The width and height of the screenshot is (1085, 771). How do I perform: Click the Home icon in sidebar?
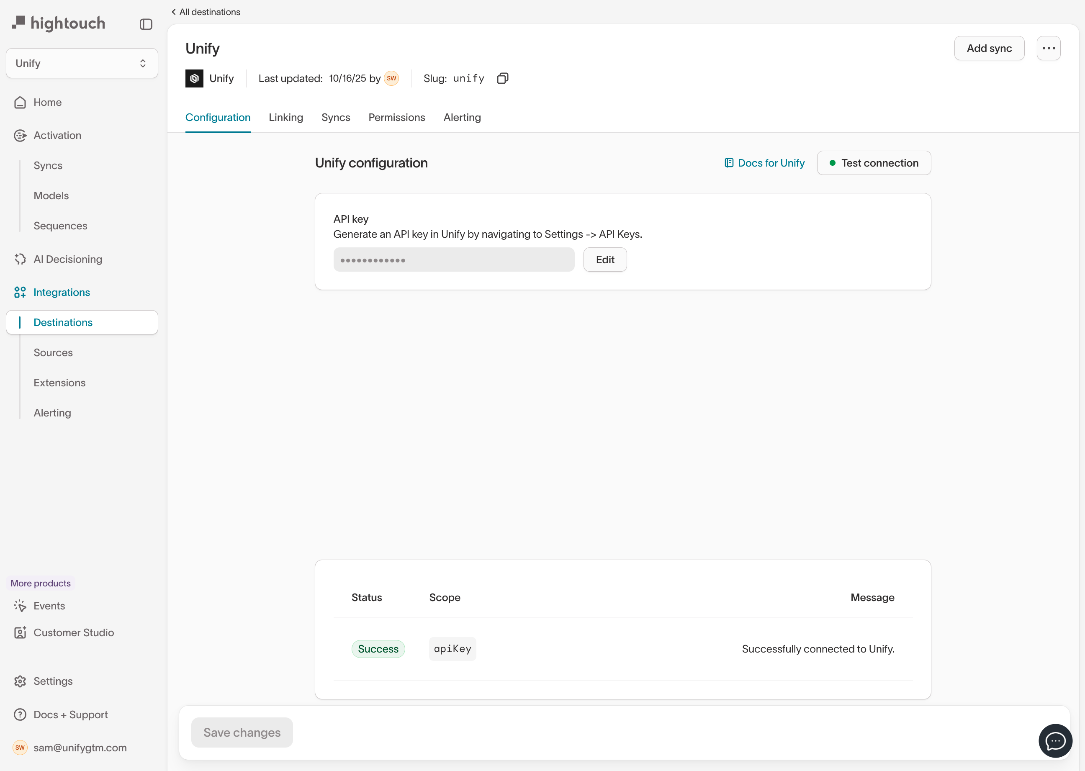click(x=20, y=103)
